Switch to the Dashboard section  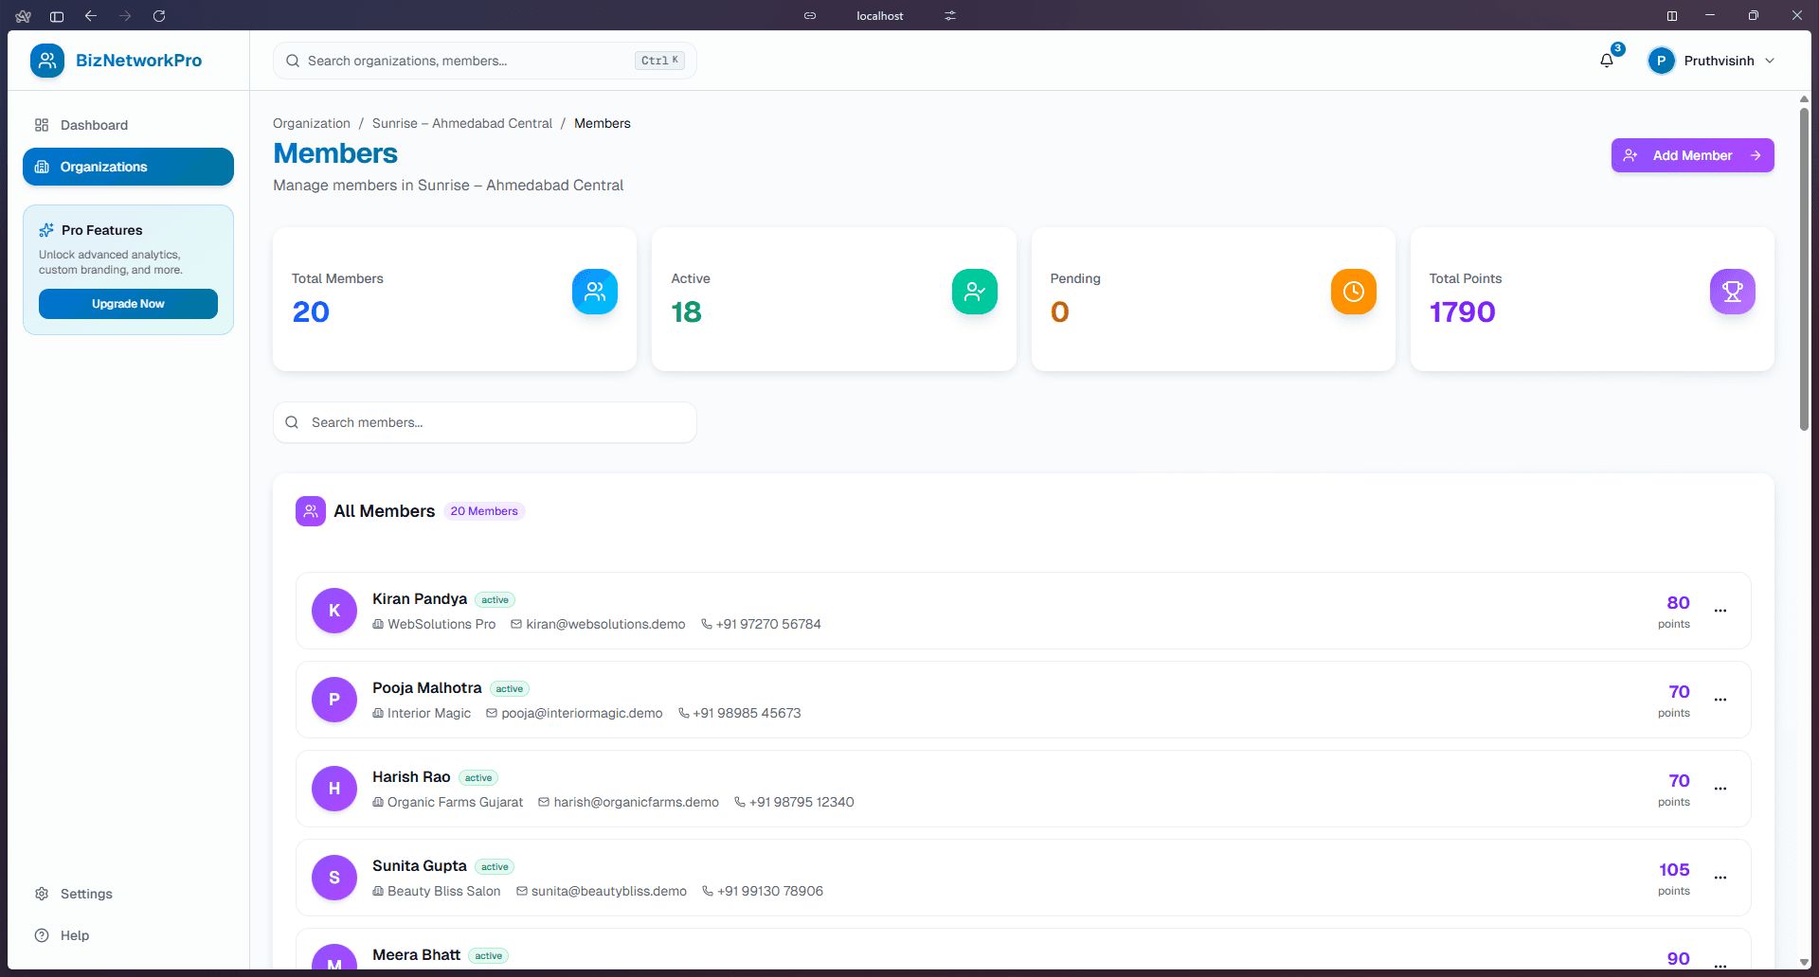93,124
